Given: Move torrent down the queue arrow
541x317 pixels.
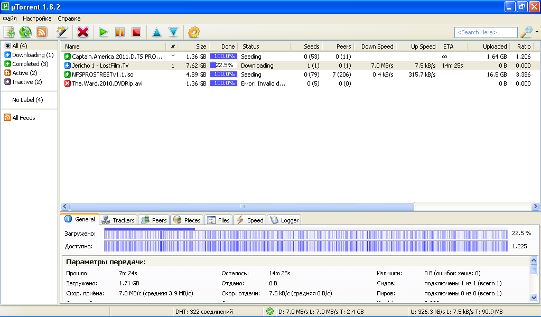Looking at the screenshot, I should point(173,32).
